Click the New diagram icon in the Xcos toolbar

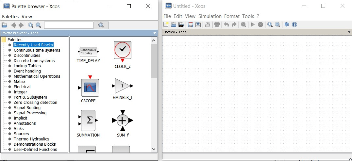click(166, 24)
